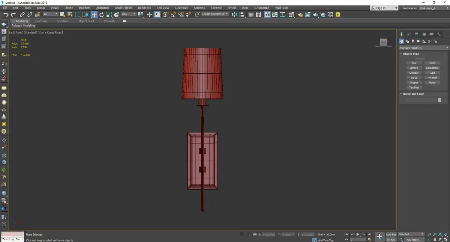The image size is (450, 242).
Task: Switch to the Object Paint ribbon tab
Action: (86, 21)
